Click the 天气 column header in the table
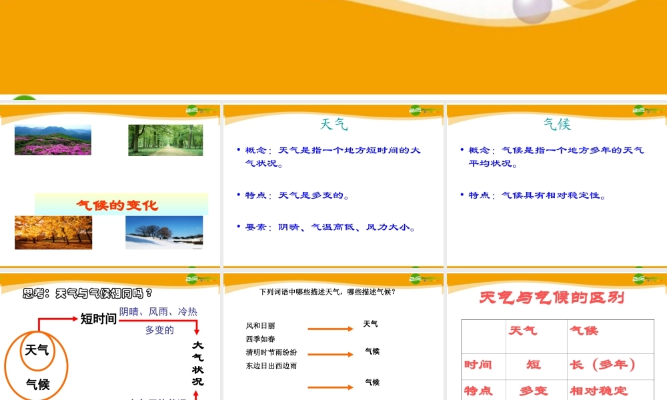Viewport: 667px width, 400px height. click(523, 330)
